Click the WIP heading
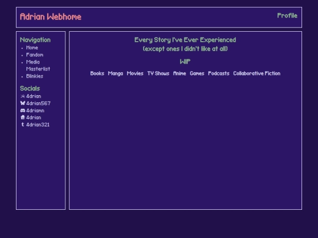 click(185, 62)
